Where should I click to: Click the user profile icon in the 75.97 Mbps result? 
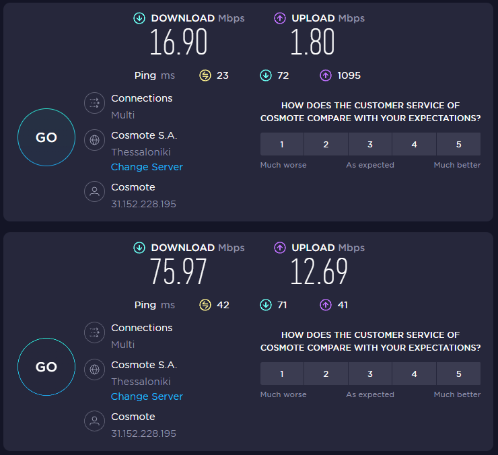[x=94, y=421]
